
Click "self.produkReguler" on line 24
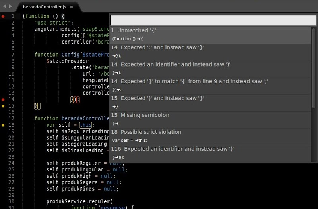74,163
